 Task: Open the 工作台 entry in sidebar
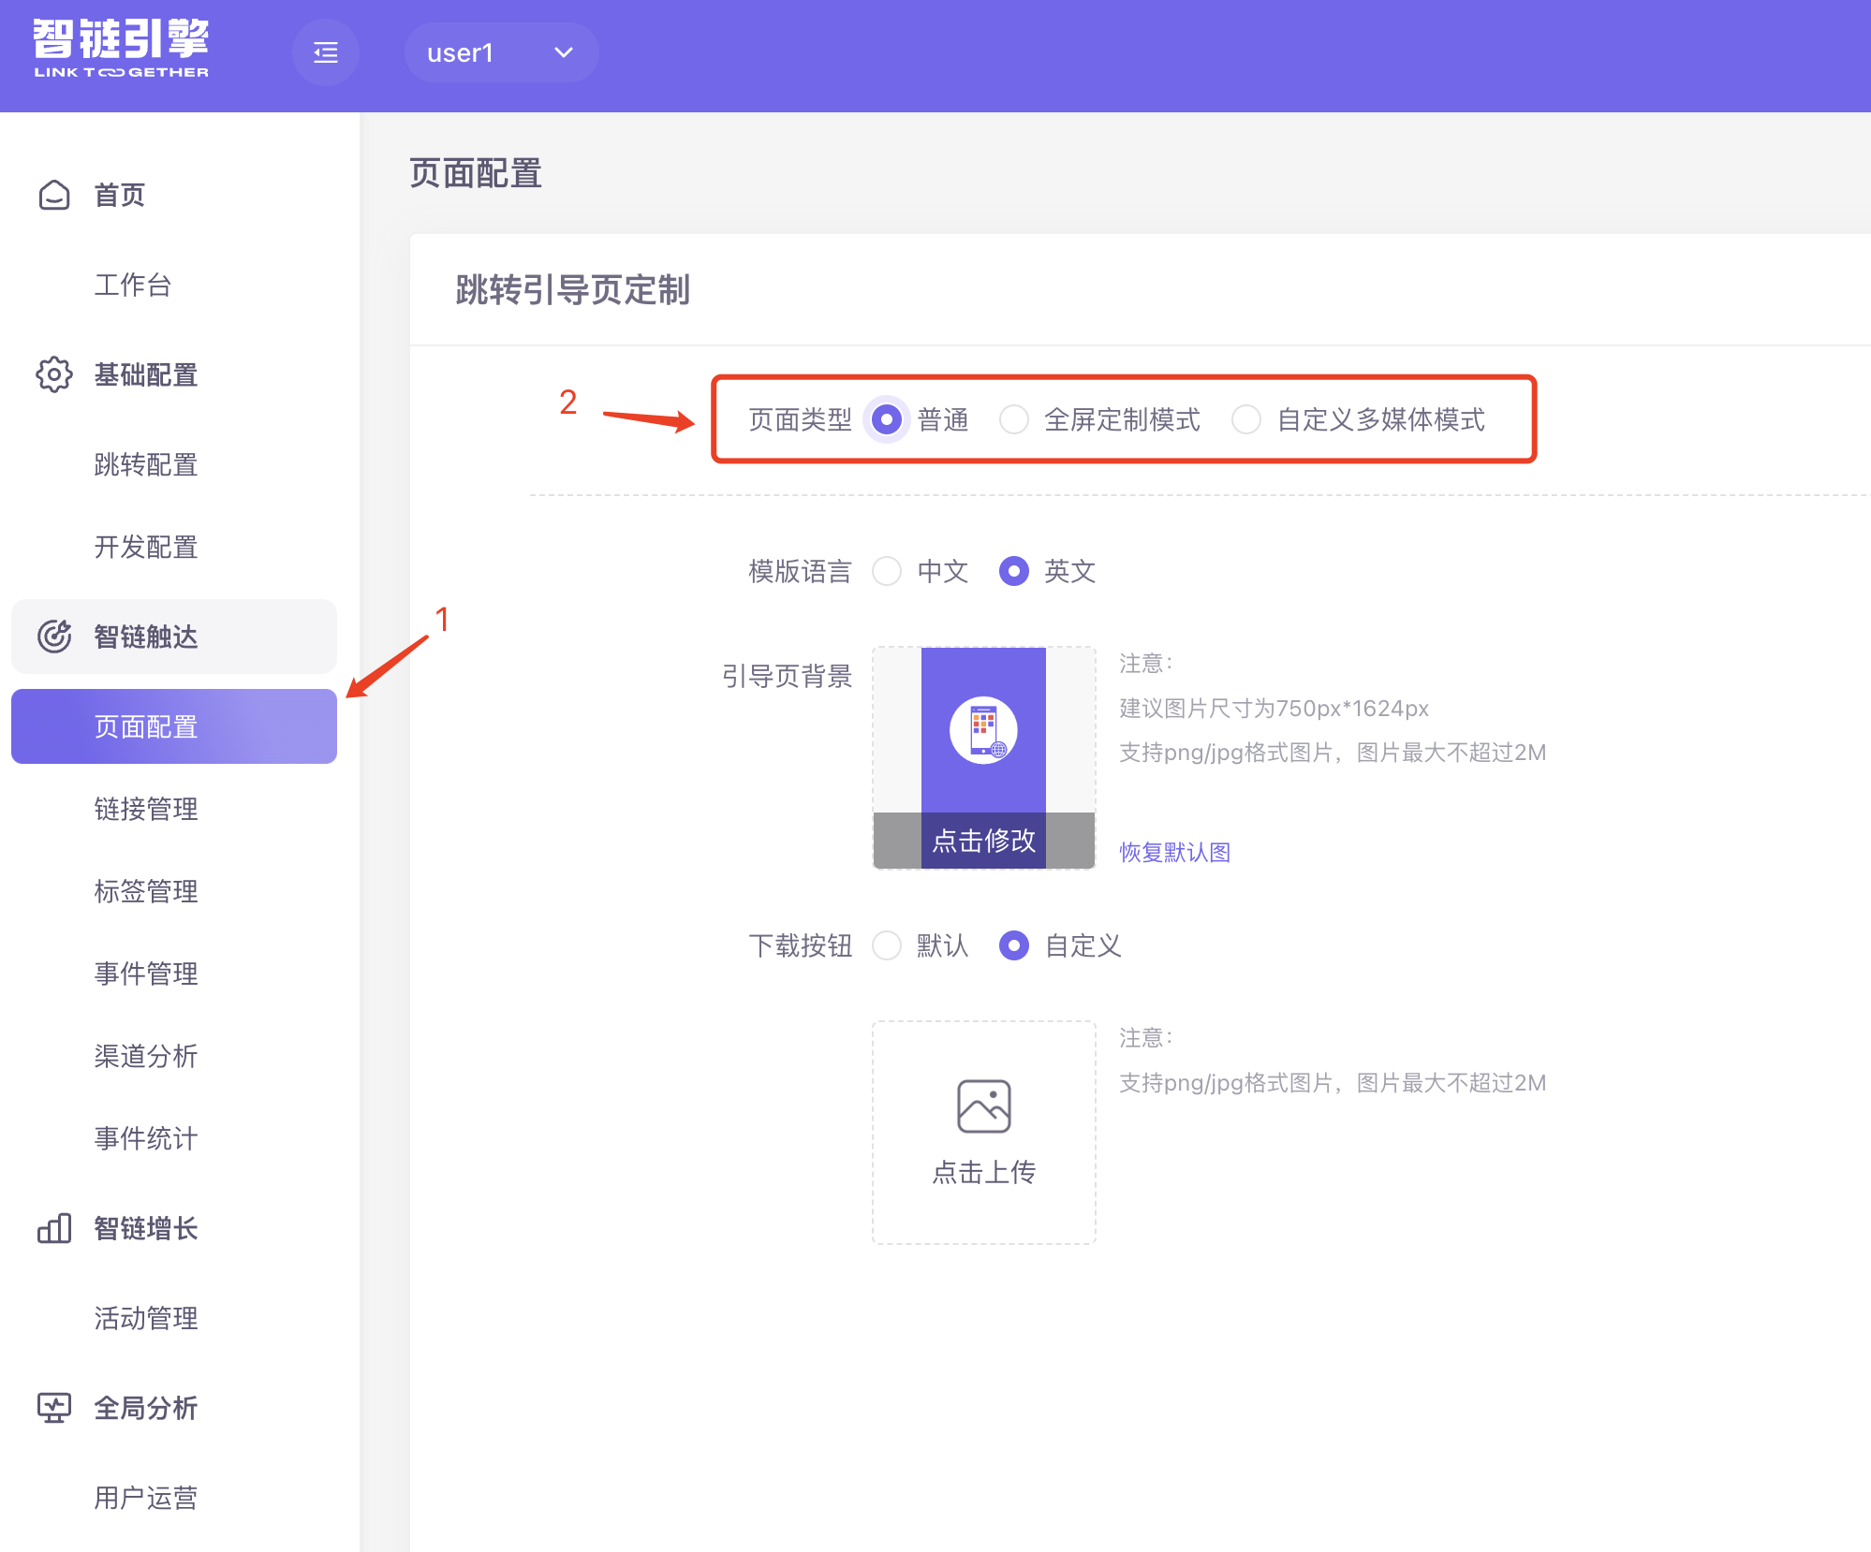(x=133, y=285)
